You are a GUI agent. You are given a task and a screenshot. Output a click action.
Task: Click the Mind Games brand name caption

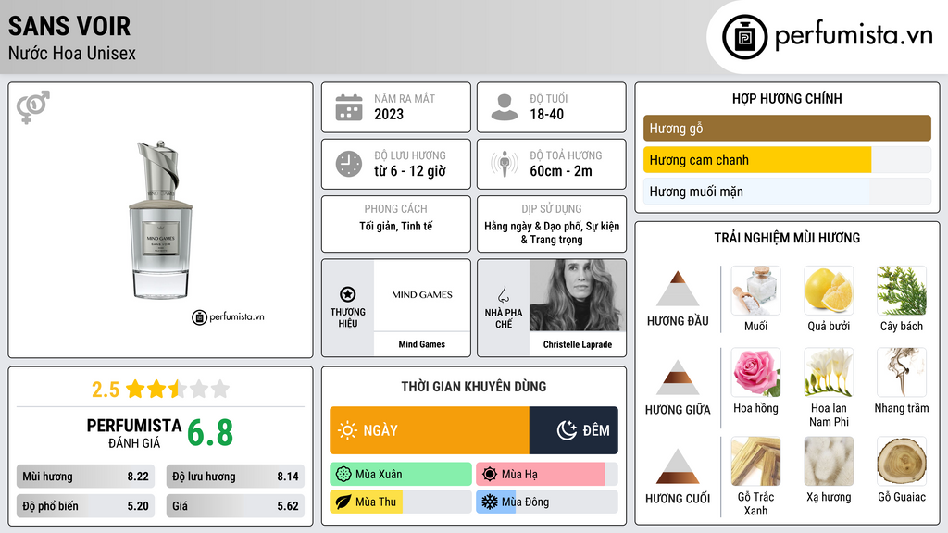click(422, 344)
